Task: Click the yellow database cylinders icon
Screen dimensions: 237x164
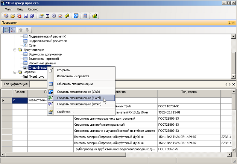Action: tap(67, 16)
